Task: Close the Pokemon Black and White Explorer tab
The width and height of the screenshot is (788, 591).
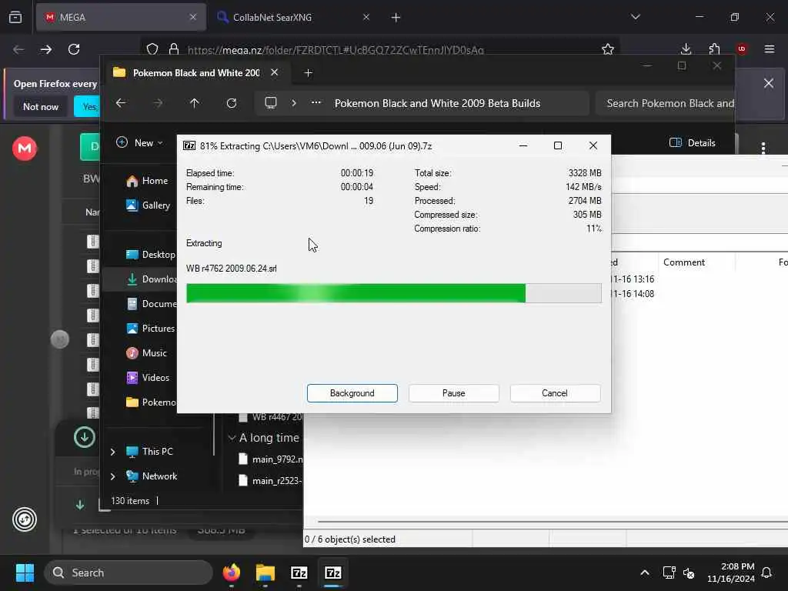Action: (x=275, y=72)
